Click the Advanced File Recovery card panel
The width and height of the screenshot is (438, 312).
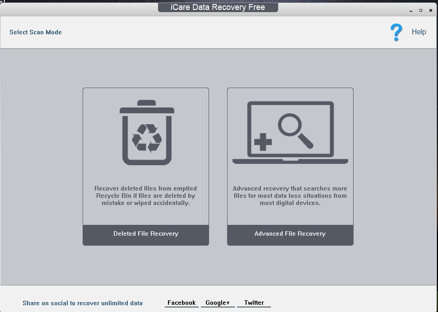(290, 166)
